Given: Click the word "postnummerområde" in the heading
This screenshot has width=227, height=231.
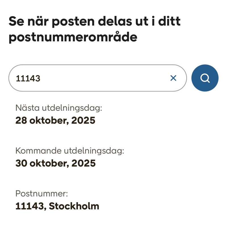Looking at the screenshot, I should point(73,37).
